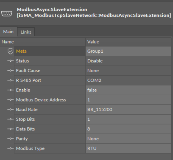Open the Baud Rate BR_115200 value

pyautogui.click(x=128, y=110)
